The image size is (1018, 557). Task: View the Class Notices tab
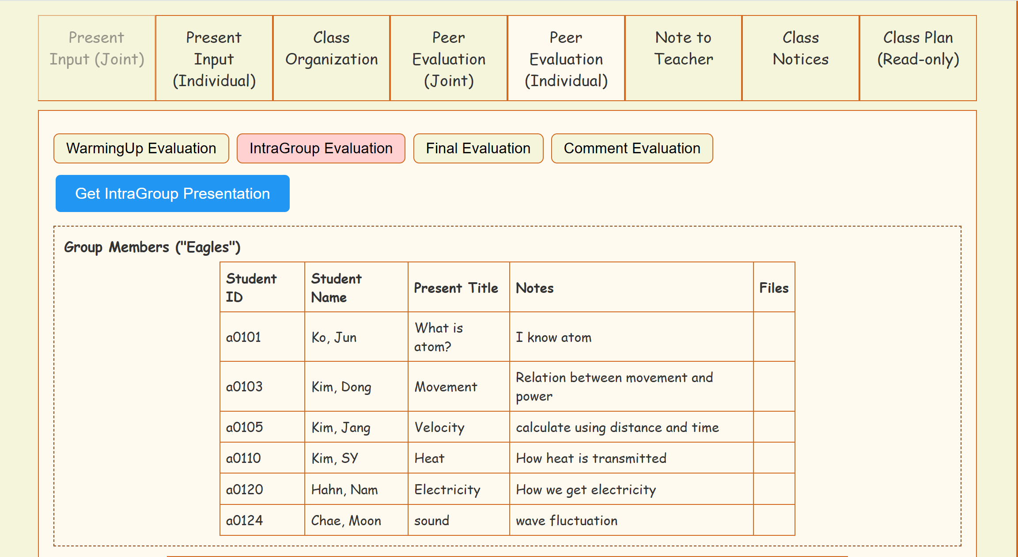click(x=800, y=58)
